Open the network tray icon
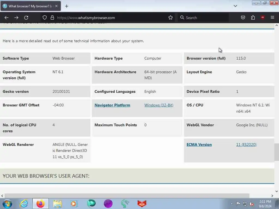 [245, 204]
